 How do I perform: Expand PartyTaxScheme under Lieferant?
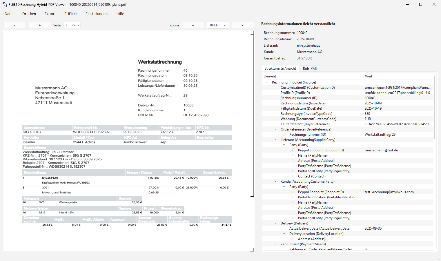[293, 166]
